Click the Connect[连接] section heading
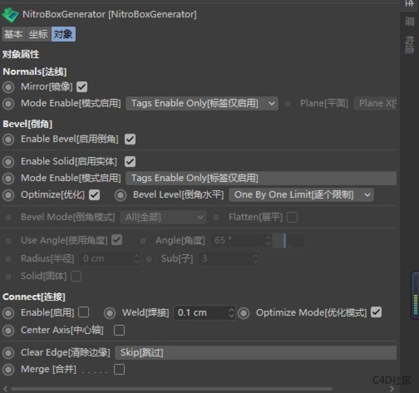This screenshot has height=393, width=419. pyautogui.click(x=34, y=297)
